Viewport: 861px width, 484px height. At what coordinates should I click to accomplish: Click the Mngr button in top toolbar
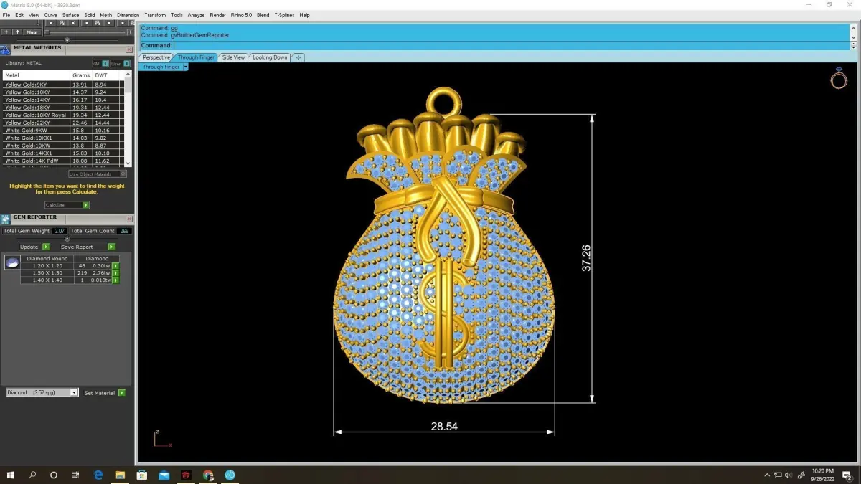coord(32,32)
